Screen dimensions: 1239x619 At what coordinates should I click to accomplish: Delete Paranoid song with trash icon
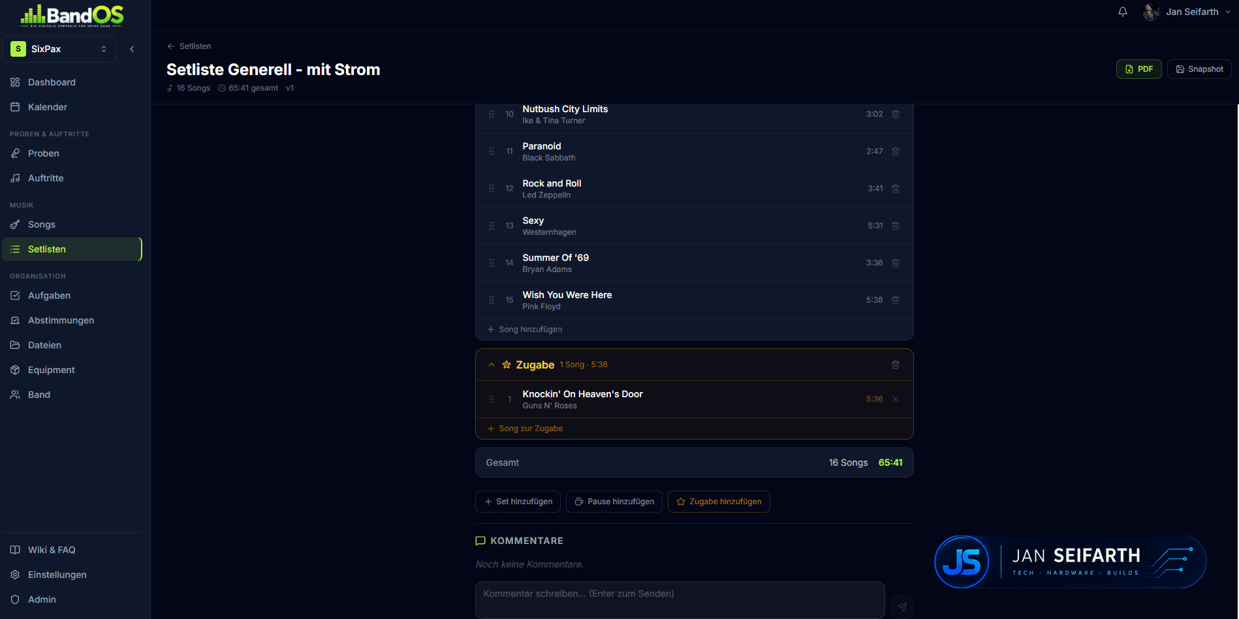click(x=896, y=151)
